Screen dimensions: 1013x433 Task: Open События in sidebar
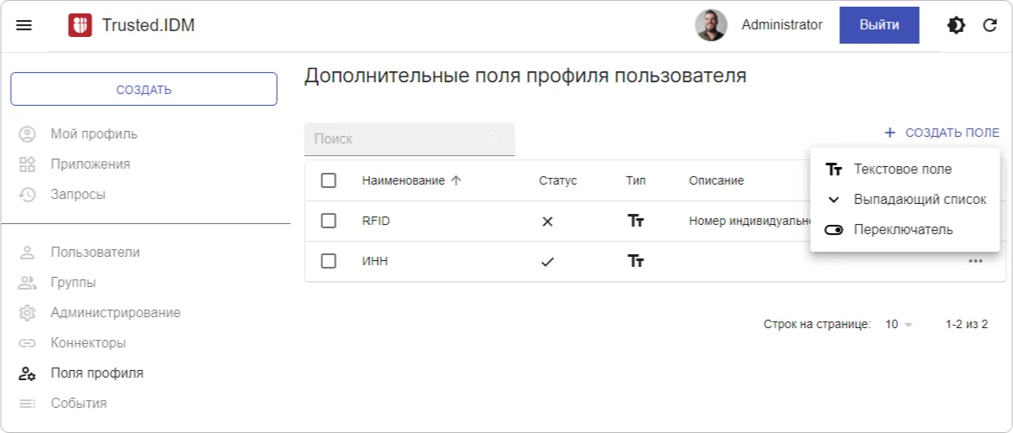(x=78, y=404)
